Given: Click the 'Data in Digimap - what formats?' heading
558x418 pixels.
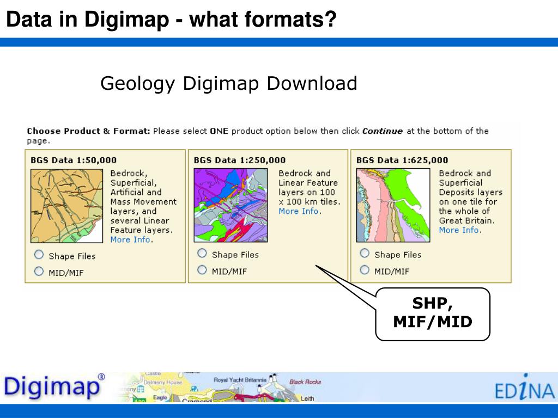Looking at the screenshot, I should (171, 20).
